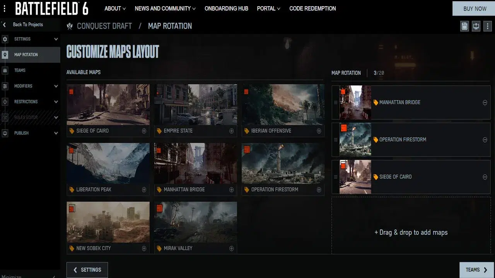Open the three-dot more options menu at top right
Viewport: 495px width, 278px height.
coord(487,26)
